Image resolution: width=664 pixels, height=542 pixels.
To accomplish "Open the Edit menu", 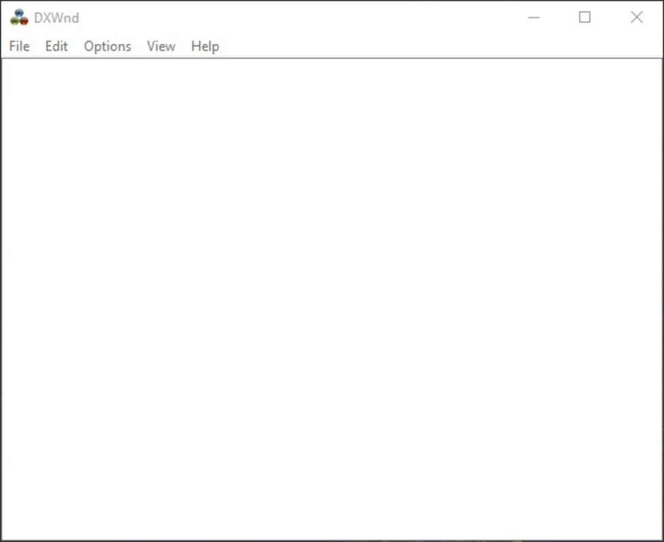I will (56, 46).
